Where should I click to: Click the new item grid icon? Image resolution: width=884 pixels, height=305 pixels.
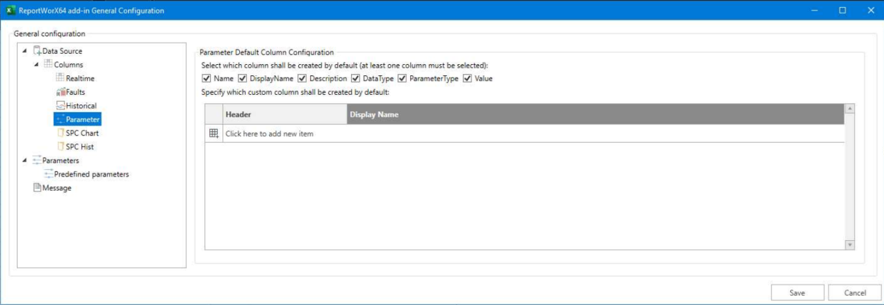click(213, 133)
